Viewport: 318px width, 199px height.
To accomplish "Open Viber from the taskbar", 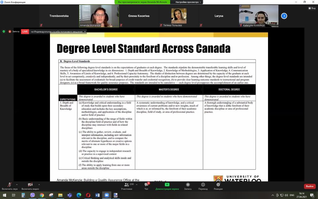I will tap(32, 195).
